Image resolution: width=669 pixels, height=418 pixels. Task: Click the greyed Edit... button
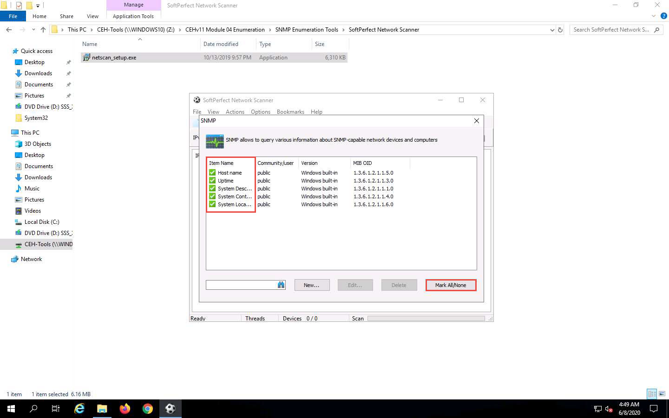355,285
